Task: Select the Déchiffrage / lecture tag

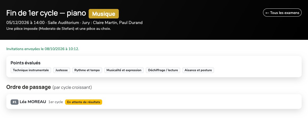Action: [163, 70]
